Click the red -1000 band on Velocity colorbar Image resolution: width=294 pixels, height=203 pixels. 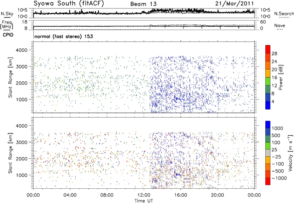click(268, 181)
